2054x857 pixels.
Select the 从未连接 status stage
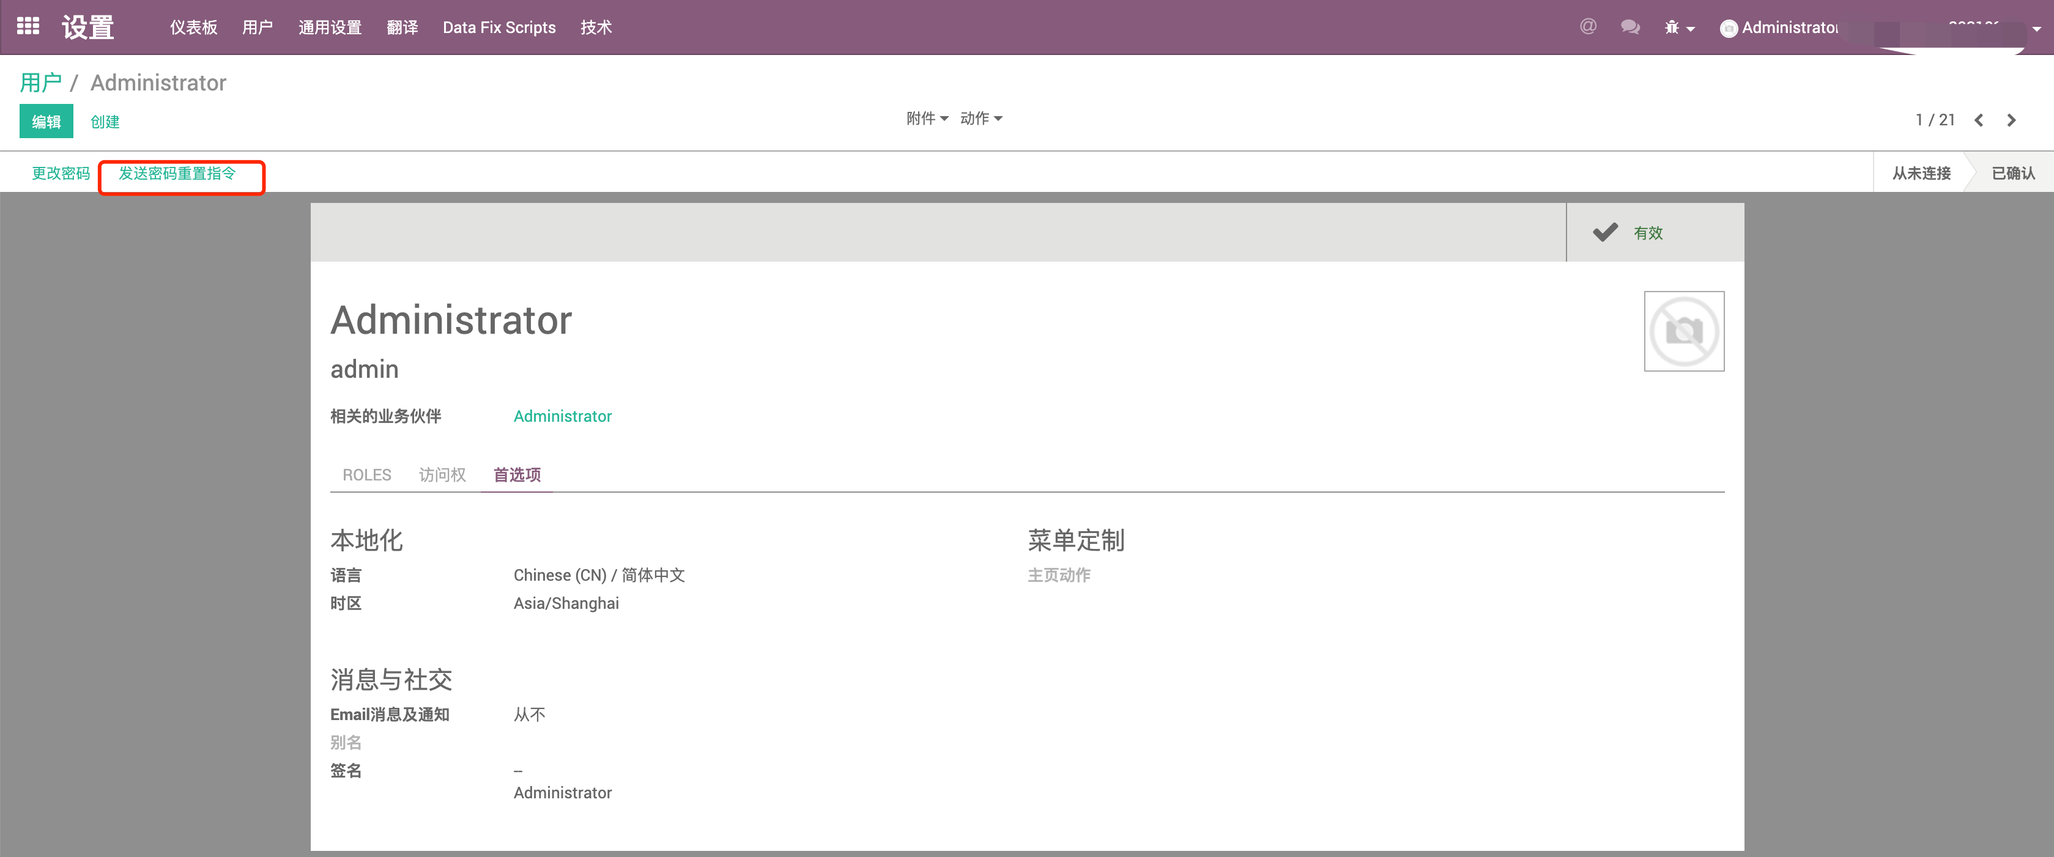coord(1921,173)
